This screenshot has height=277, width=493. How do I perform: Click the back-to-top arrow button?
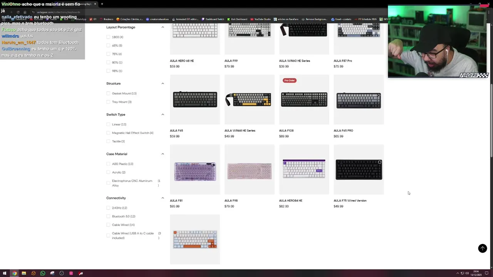coord(482,248)
